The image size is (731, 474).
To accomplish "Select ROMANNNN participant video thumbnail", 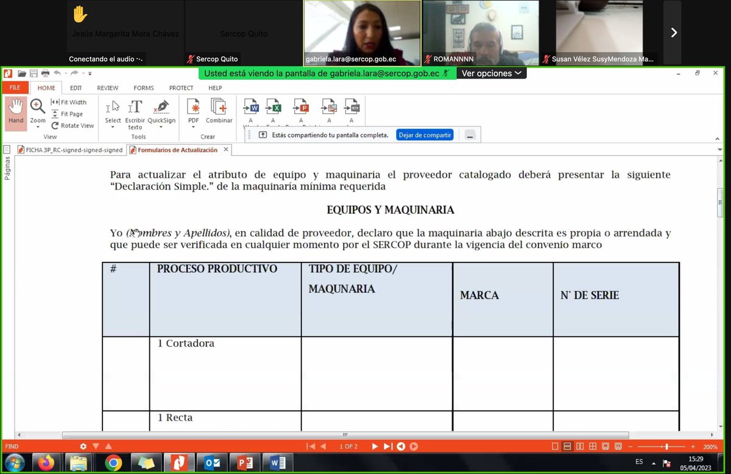I will (x=481, y=33).
